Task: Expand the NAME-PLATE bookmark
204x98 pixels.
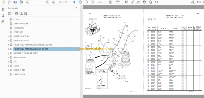Action: pyautogui.click(x=8, y=70)
